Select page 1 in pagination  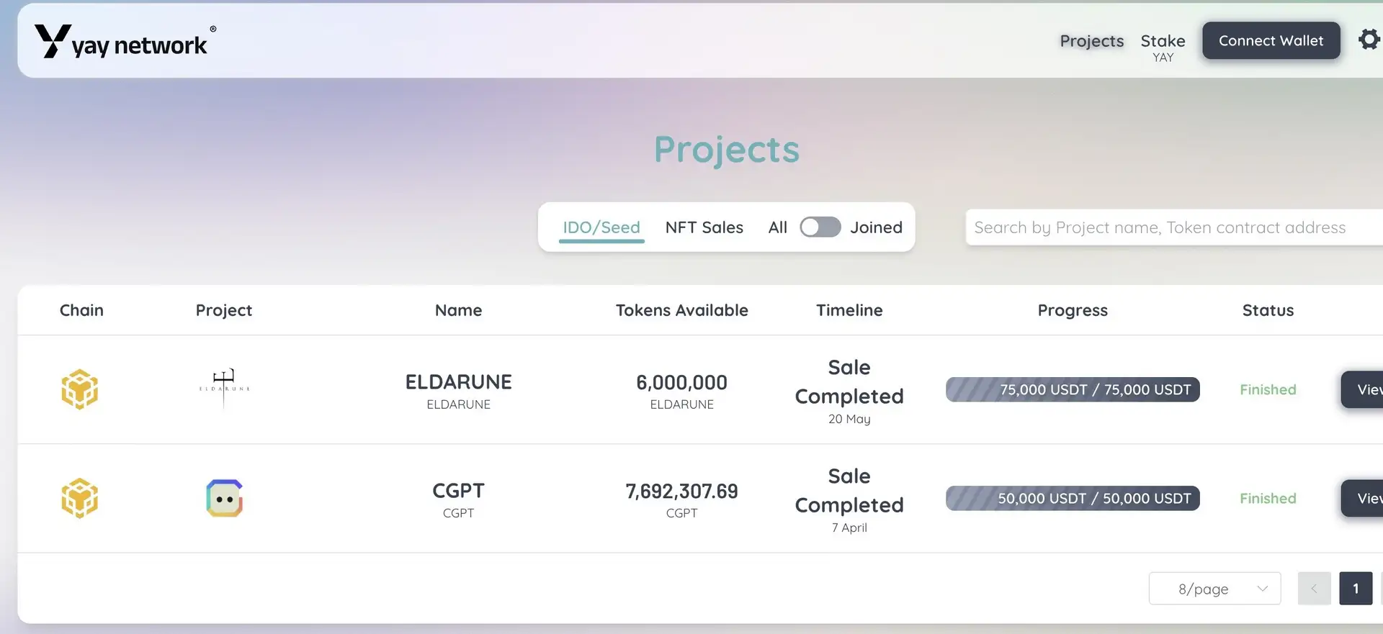pos(1355,589)
